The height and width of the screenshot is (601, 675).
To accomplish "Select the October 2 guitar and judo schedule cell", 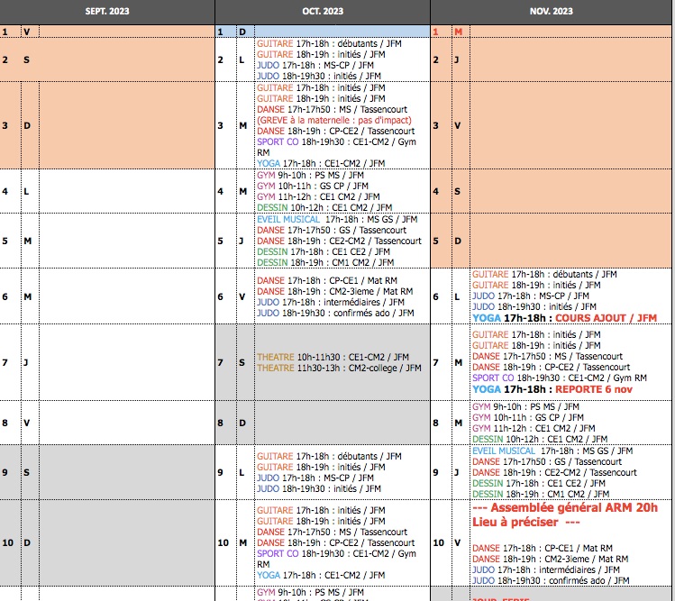I will 342,59.
